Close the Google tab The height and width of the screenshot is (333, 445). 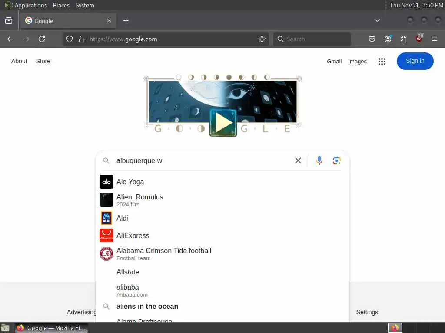(109, 20)
